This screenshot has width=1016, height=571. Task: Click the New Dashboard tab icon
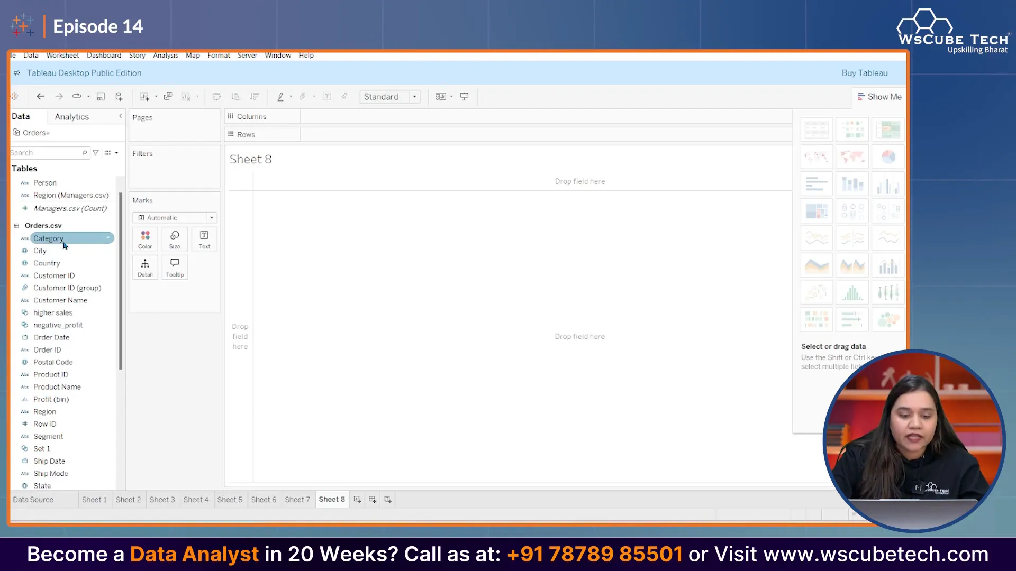[x=373, y=500]
